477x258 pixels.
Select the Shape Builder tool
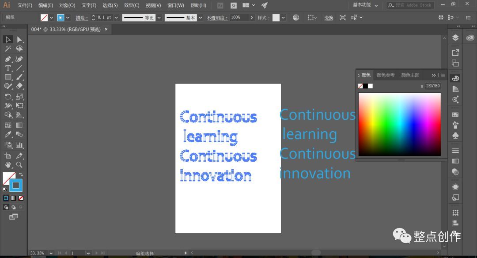(8, 115)
